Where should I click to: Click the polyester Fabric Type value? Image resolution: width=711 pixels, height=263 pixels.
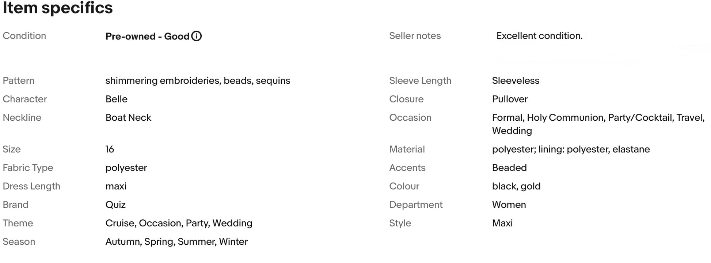[126, 168]
